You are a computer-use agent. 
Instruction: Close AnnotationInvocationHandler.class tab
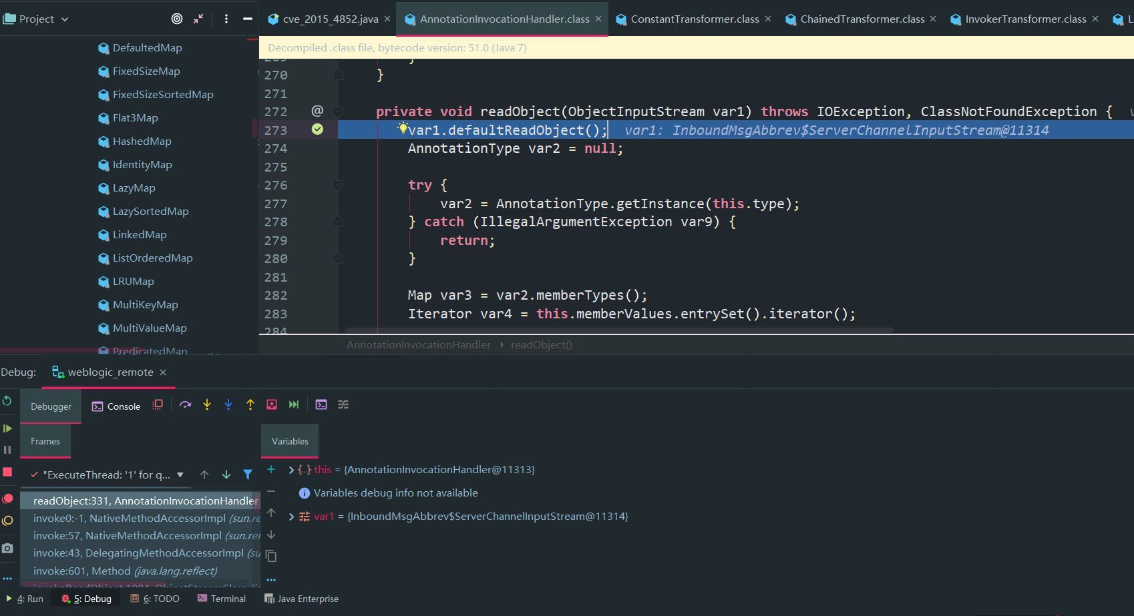[598, 19]
